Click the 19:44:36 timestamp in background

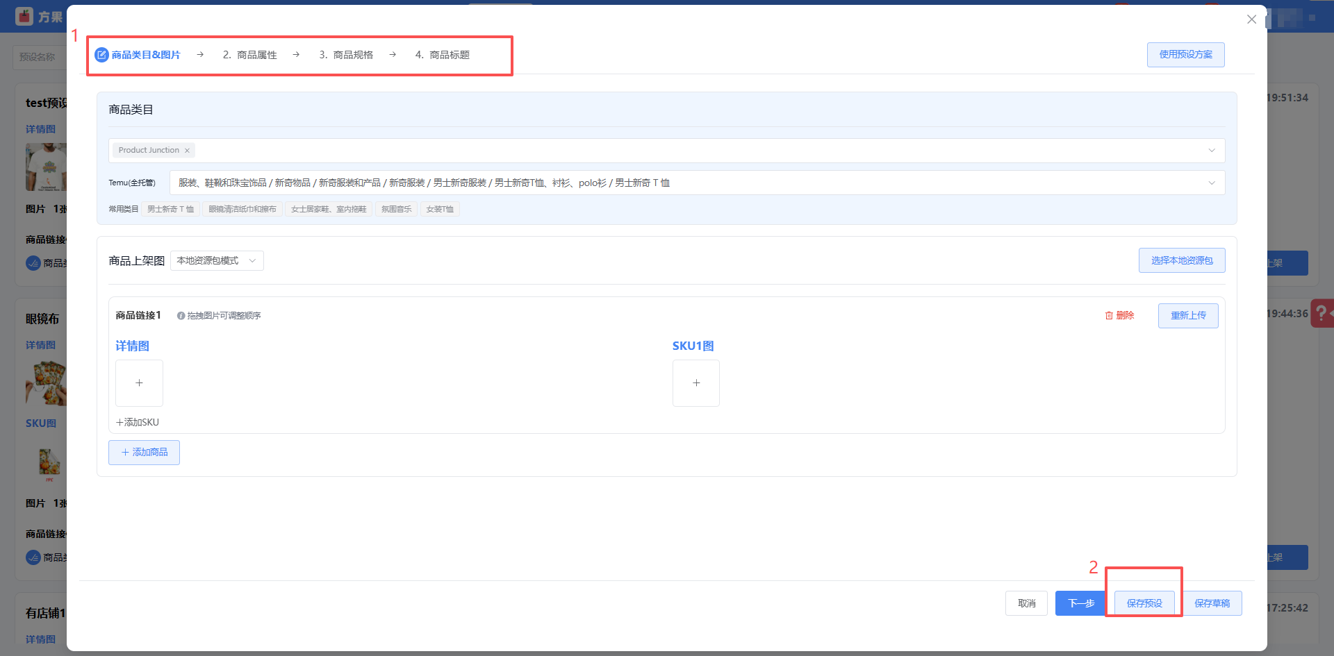[1287, 314]
